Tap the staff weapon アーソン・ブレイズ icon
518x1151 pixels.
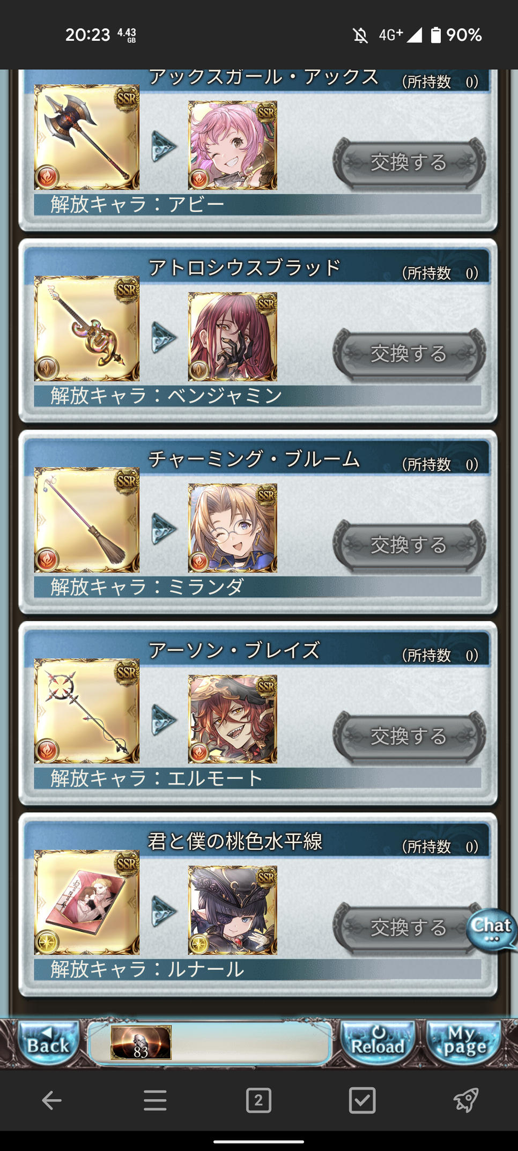pos(87,711)
